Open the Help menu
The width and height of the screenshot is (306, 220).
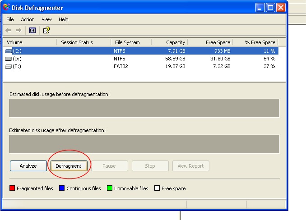click(64, 19)
